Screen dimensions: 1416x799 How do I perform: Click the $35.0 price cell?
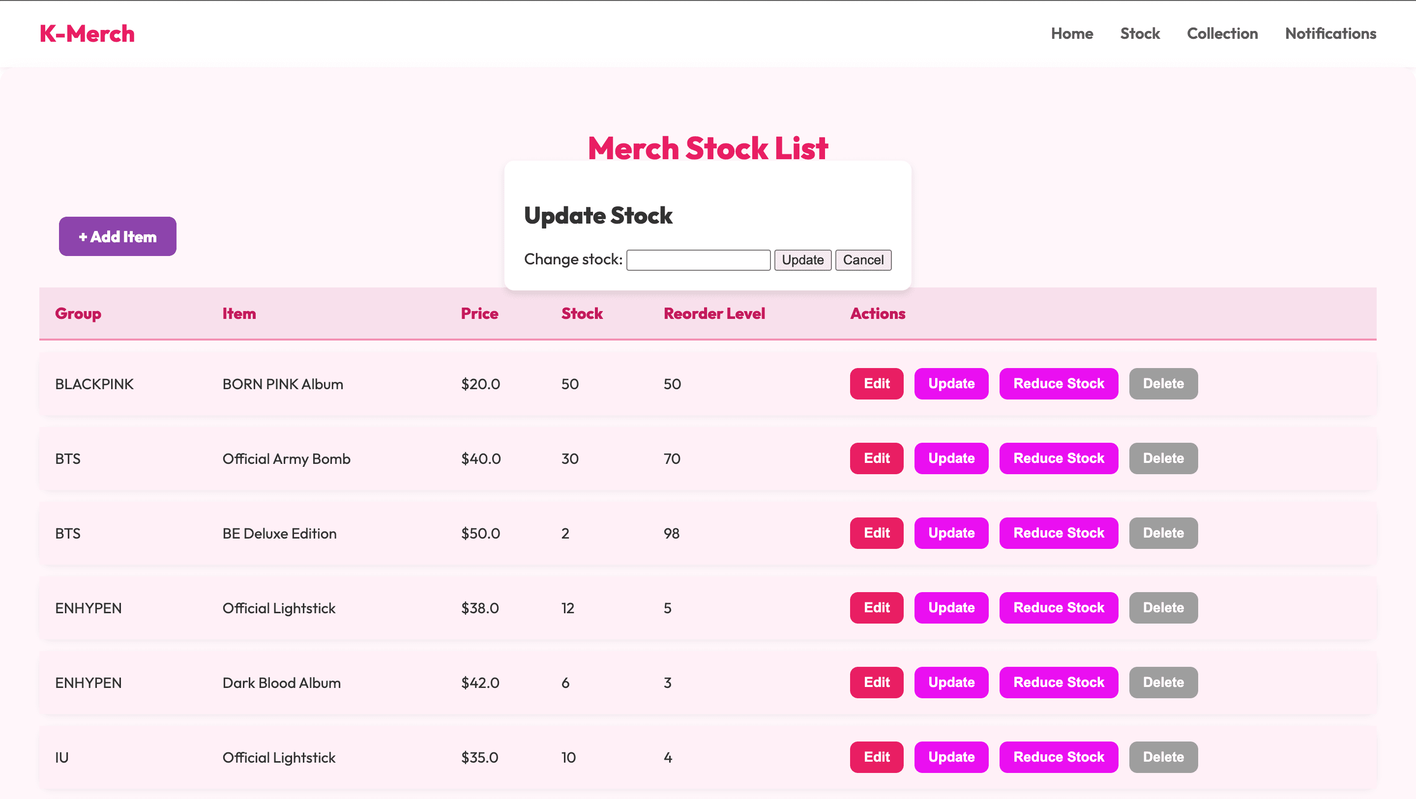[x=479, y=758]
